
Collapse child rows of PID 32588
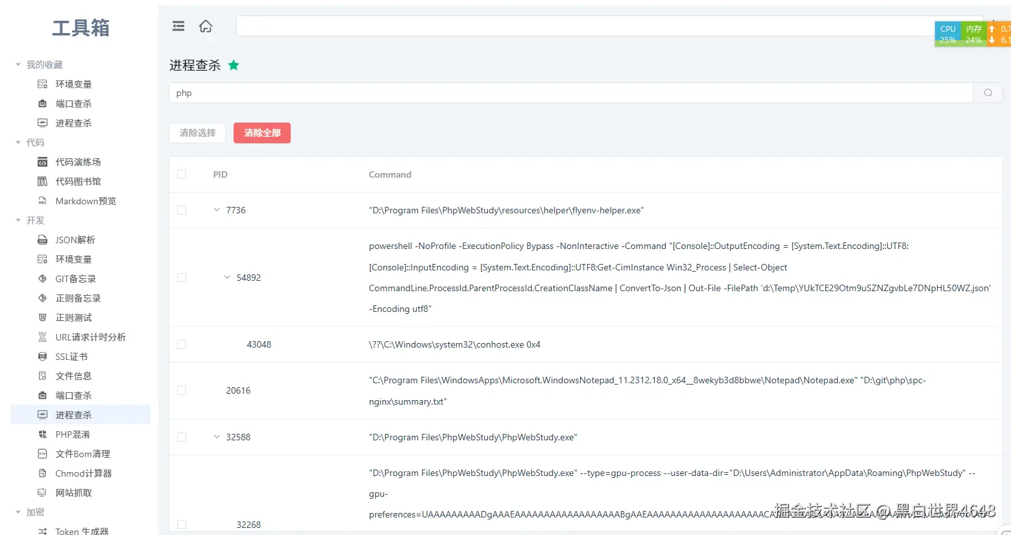click(217, 437)
